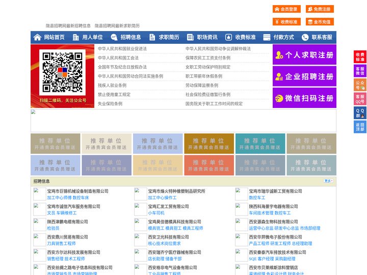This screenshot has height=275, width=367.
Task: Open 保障农民工工资支付条例 link
Action: (x=208, y=58)
